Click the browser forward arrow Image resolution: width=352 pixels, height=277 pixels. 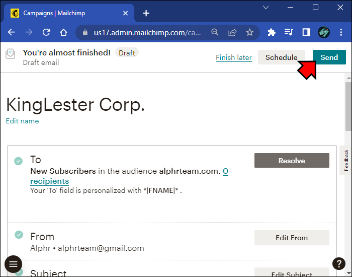point(29,32)
